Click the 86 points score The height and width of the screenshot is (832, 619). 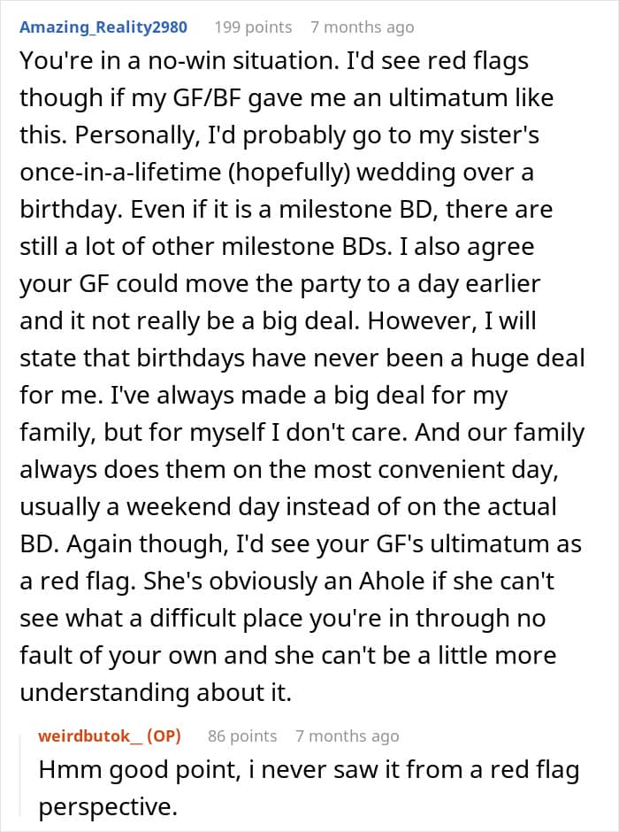[x=242, y=736]
